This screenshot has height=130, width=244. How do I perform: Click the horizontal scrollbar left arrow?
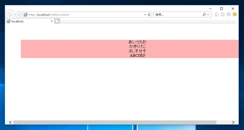tap(10, 122)
